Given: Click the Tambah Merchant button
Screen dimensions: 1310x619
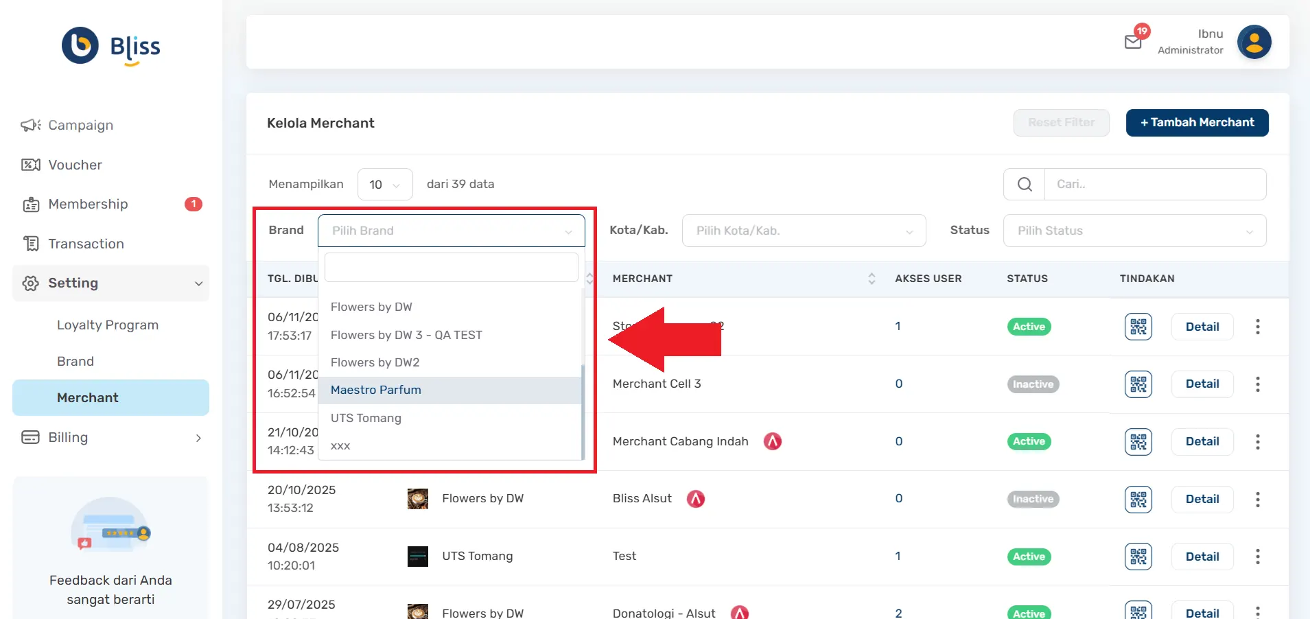Looking at the screenshot, I should point(1197,123).
